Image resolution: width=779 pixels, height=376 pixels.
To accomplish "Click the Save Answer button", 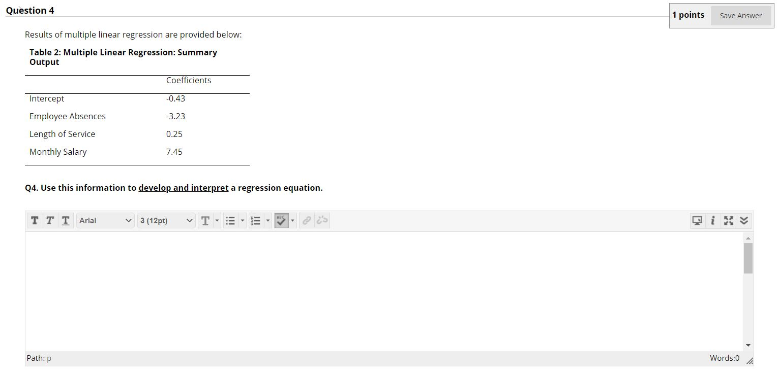I will click(740, 16).
